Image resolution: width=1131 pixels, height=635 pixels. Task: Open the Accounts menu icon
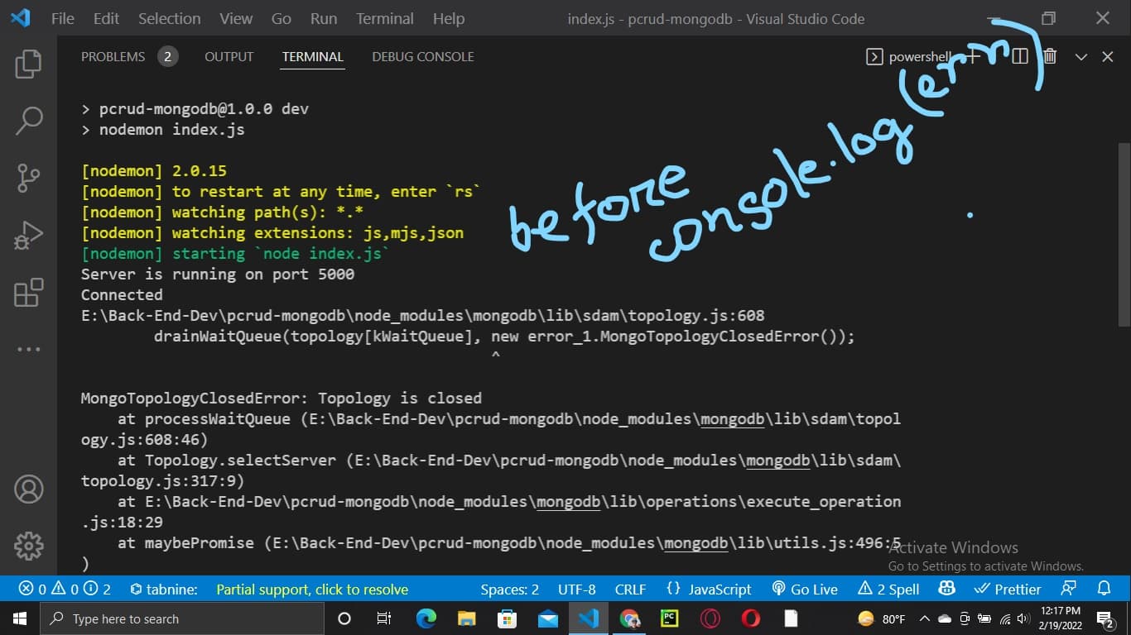[x=28, y=489]
